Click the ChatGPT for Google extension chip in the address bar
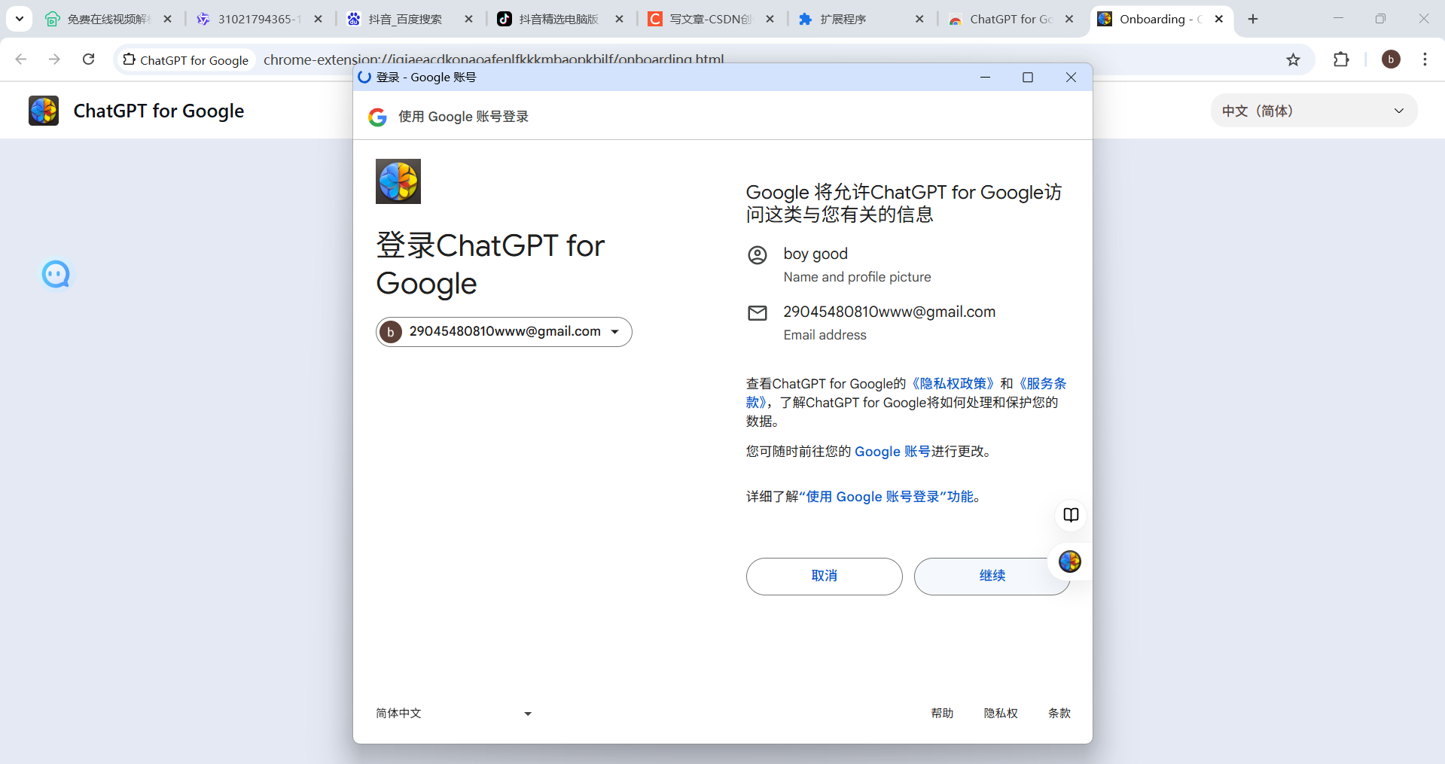Screen dimensions: 1445x764 point(186,59)
